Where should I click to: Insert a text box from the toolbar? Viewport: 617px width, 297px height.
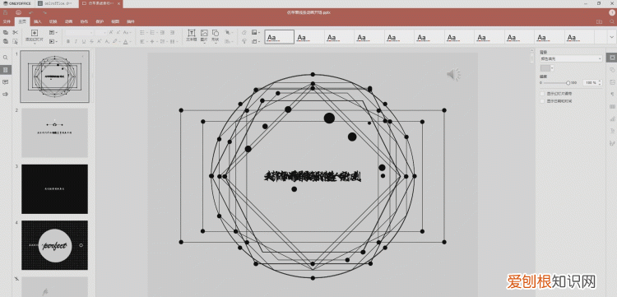(x=191, y=35)
